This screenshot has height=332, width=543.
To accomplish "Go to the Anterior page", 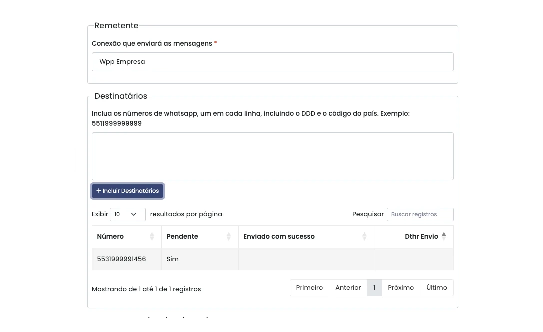I will (x=348, y=288).
